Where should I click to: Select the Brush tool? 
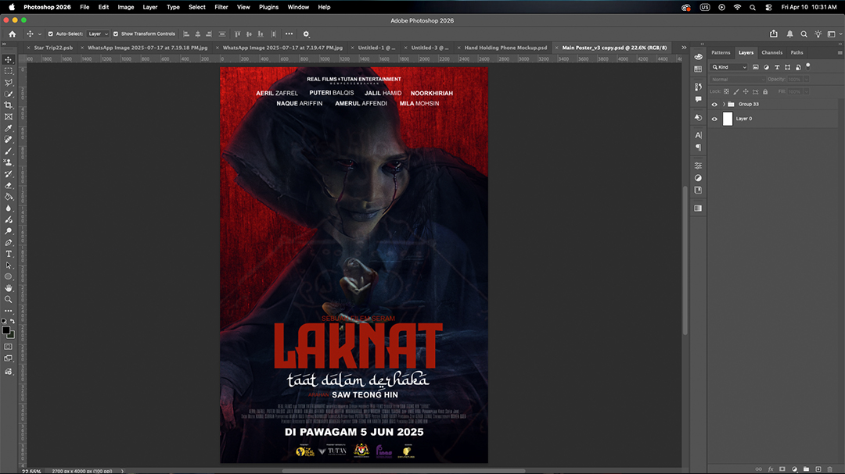point(8,151)
